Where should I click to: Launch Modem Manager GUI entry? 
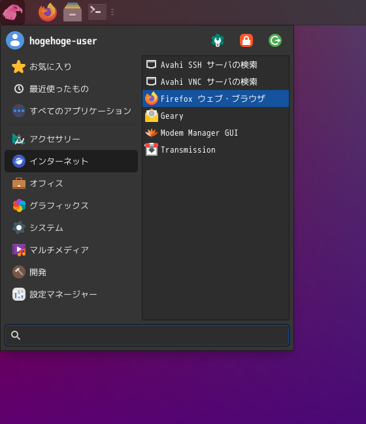point(216,132)
